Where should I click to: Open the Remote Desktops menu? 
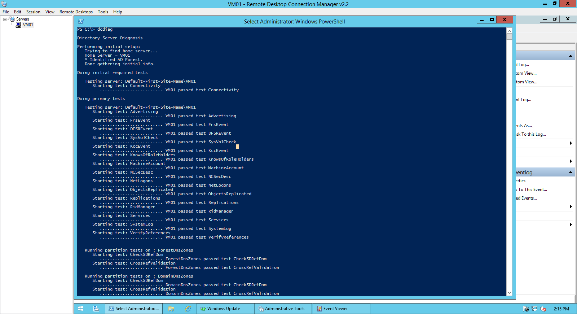tap(76, 12)
